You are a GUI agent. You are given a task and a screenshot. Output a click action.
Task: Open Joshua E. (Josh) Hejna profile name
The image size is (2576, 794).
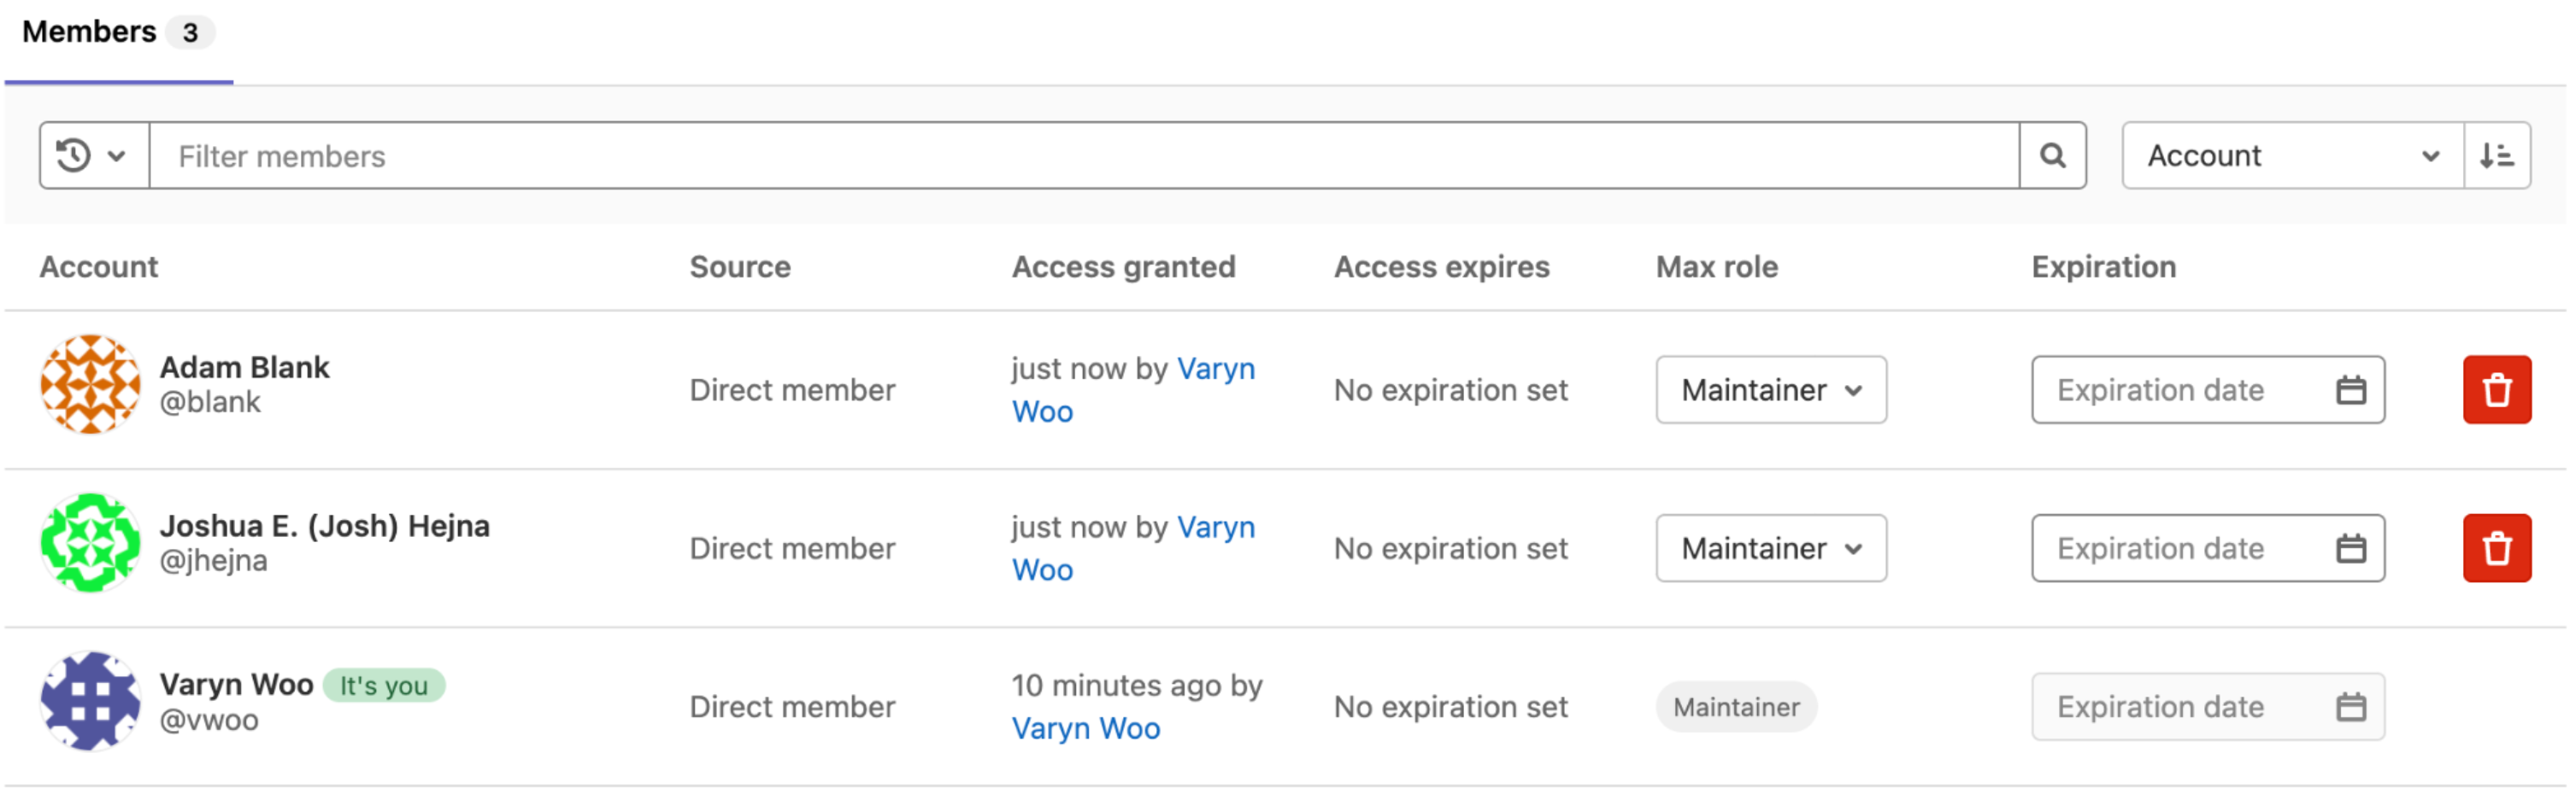point(325,526)
